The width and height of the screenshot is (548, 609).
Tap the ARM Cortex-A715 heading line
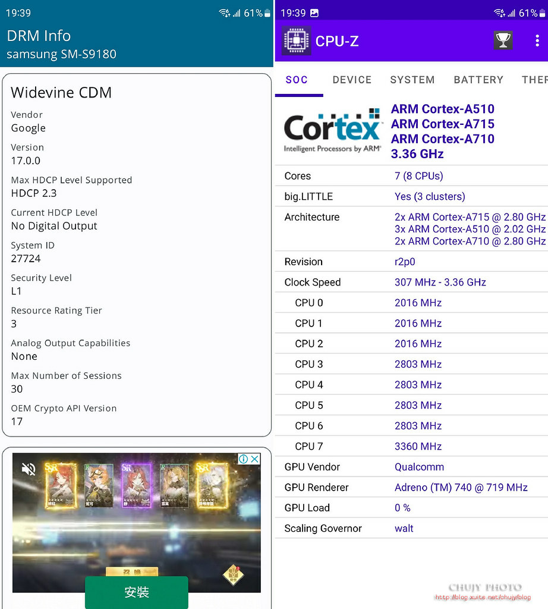coord(442,124)
